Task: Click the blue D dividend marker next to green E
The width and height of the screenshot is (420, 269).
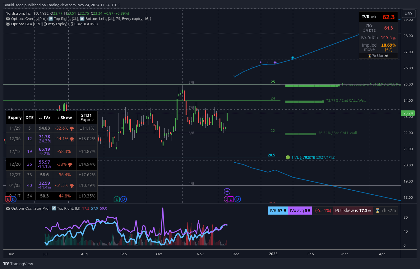Action: pyautogui.click(x=123, y=199)
